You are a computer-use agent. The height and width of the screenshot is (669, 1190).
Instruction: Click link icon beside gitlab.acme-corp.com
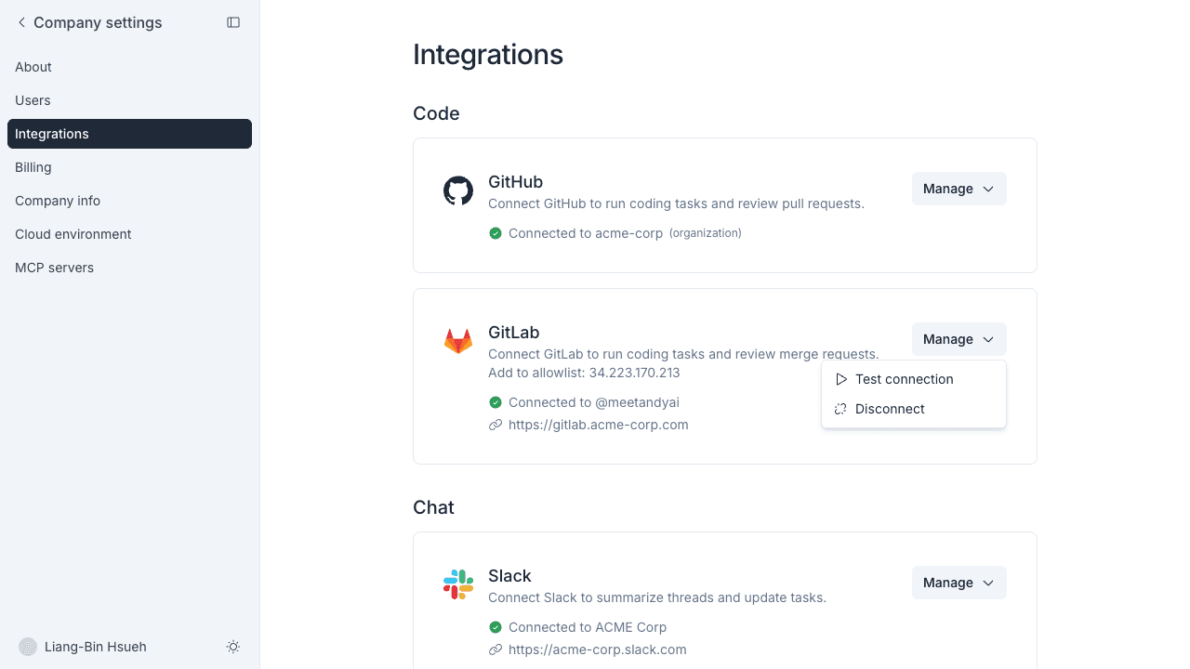[x=496, y=425]
